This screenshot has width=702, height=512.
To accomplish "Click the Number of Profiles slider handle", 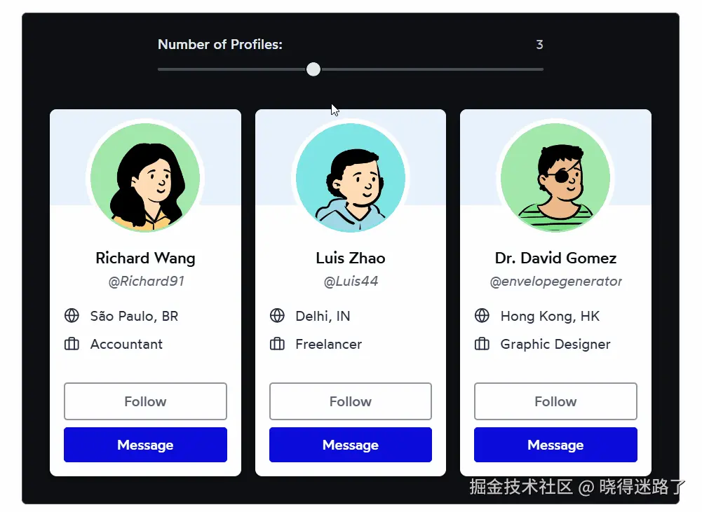I will pyautogui.click(x=313, y=69).
